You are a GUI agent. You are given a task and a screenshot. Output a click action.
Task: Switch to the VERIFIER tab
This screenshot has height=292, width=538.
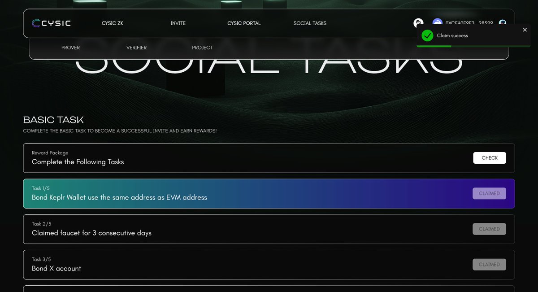136,48
